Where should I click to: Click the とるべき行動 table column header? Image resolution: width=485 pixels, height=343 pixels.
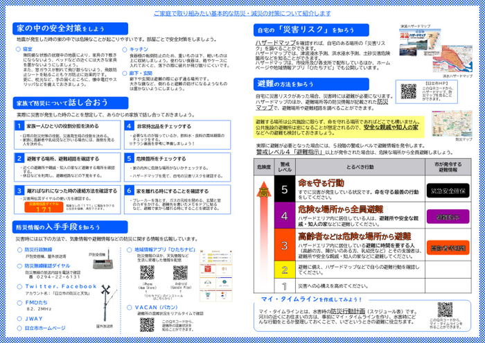point(360,167)
